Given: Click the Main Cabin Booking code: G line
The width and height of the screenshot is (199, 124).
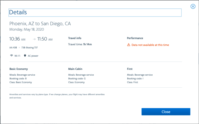Looking at the screenshot, I should pyautogui.click(x=77, y=79).
